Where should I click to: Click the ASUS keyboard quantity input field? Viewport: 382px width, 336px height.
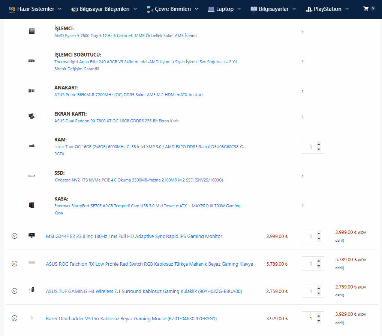coord(310,264)
